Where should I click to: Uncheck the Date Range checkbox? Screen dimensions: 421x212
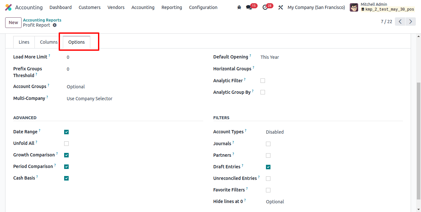tap(66, 132)
